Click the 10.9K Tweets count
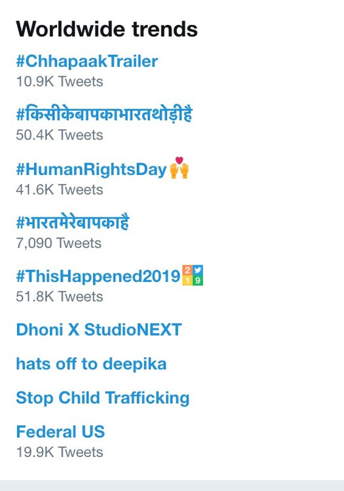This screenshot has width=344, height=491. pos(60,81)
